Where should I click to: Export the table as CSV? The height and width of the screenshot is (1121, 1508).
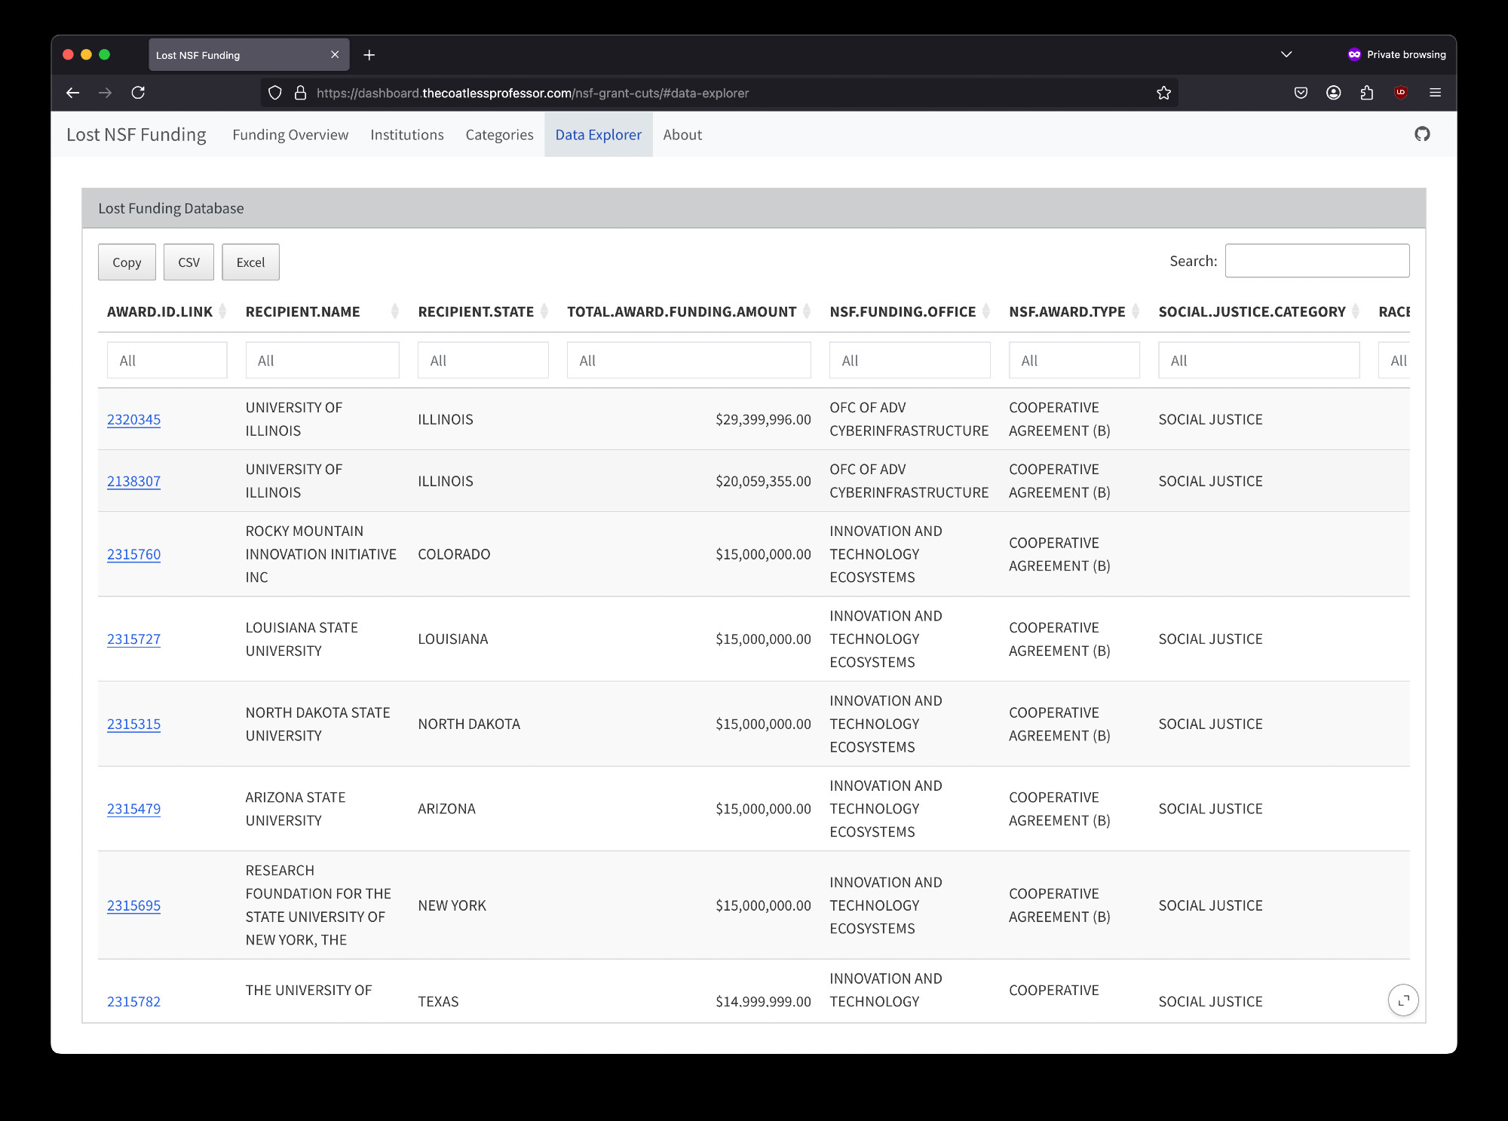(x=188, y=262)
